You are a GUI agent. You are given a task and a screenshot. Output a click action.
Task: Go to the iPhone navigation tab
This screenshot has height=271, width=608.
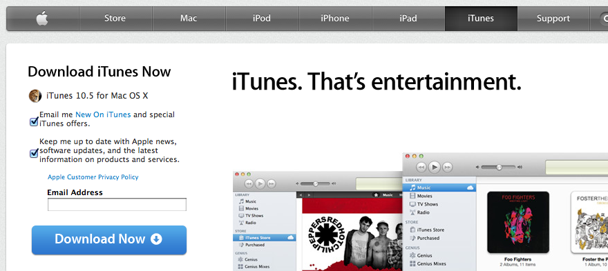pyautogui.click(x=335, y=18)
